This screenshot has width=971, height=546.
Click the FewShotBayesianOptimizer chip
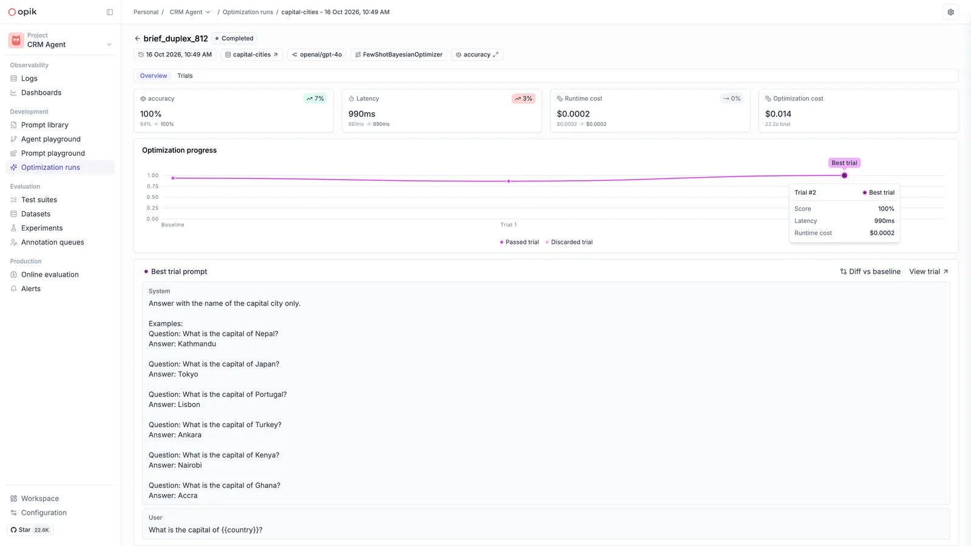pyautogui.click(x=399, y=55)
